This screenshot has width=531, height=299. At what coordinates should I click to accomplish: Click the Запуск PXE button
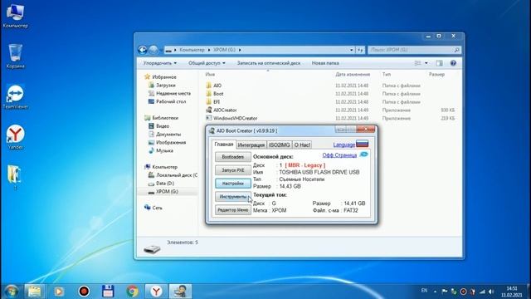tap(233, 170)
